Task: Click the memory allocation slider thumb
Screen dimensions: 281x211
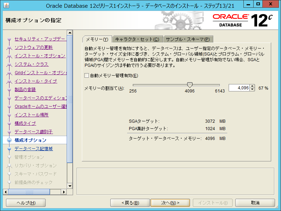Action: tap(190, 85)
